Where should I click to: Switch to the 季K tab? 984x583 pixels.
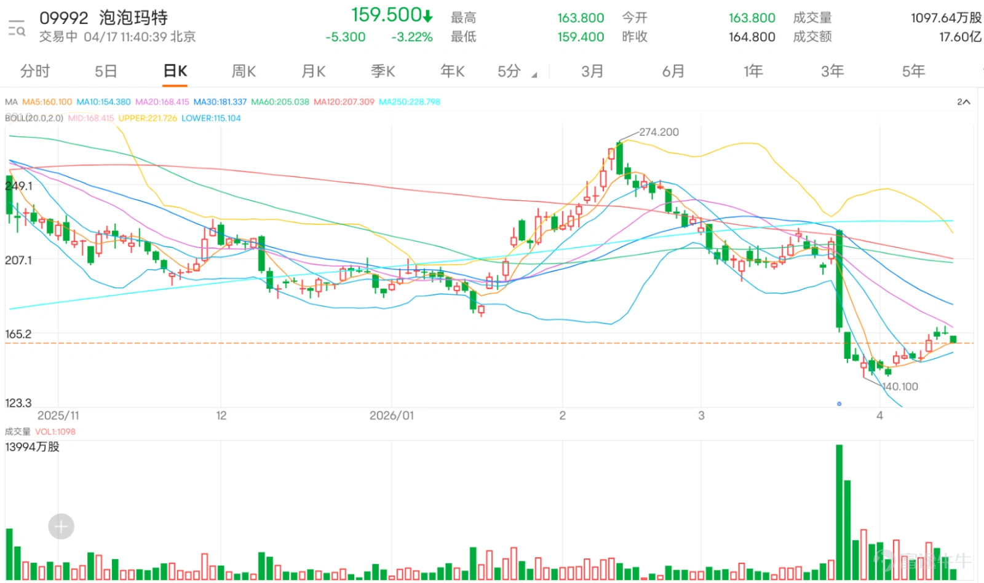tap(383, 71)
